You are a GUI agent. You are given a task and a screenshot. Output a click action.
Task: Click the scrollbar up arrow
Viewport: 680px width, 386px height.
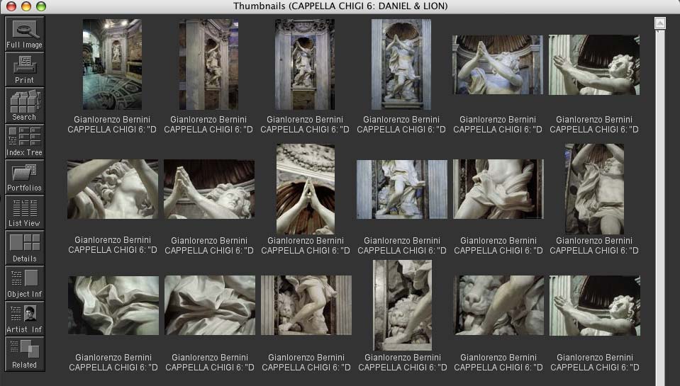[659, 23]
